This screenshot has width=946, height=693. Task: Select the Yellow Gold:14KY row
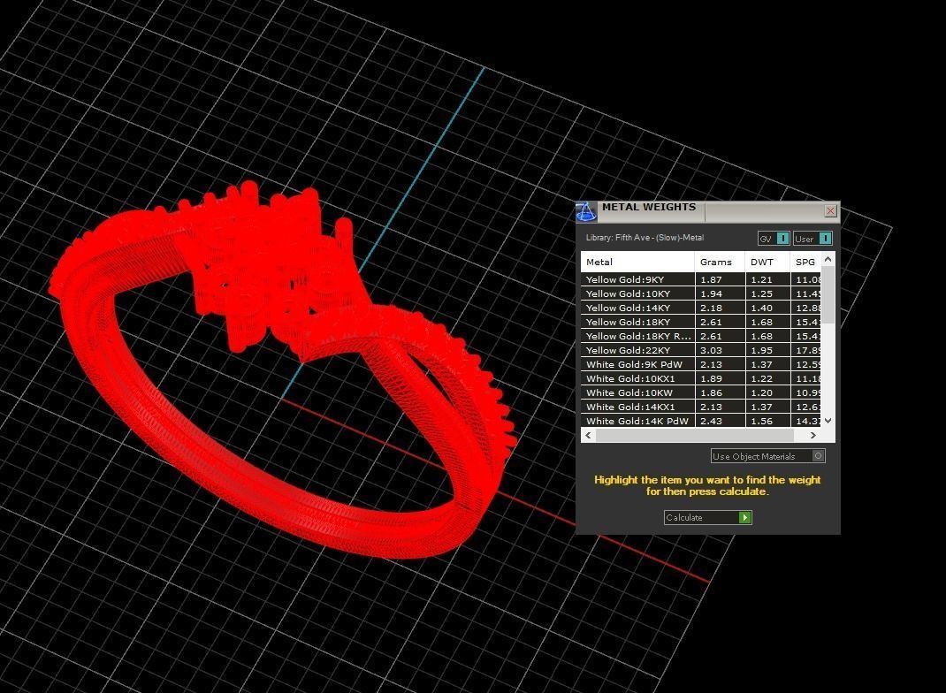click(x=701, y=308)
